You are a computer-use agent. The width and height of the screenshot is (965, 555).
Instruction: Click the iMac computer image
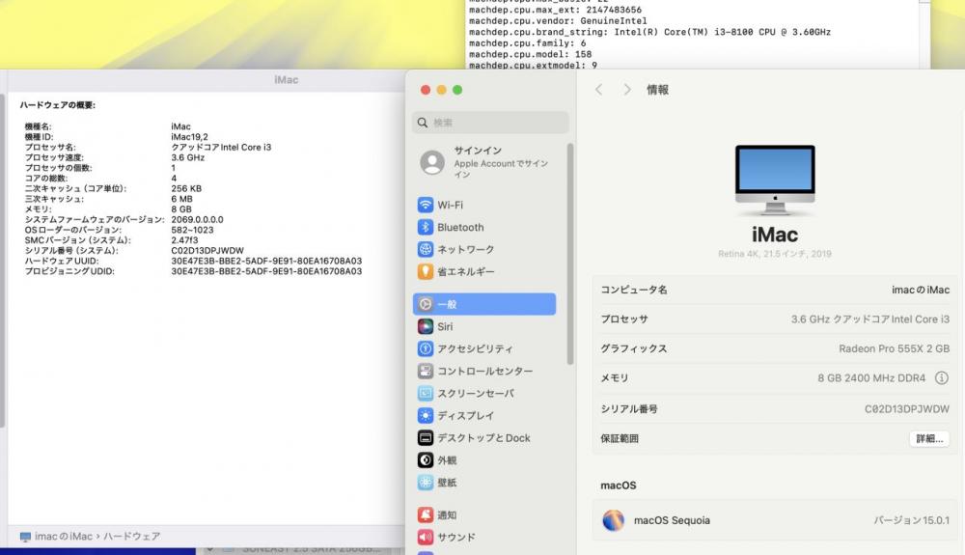(775, 180)
